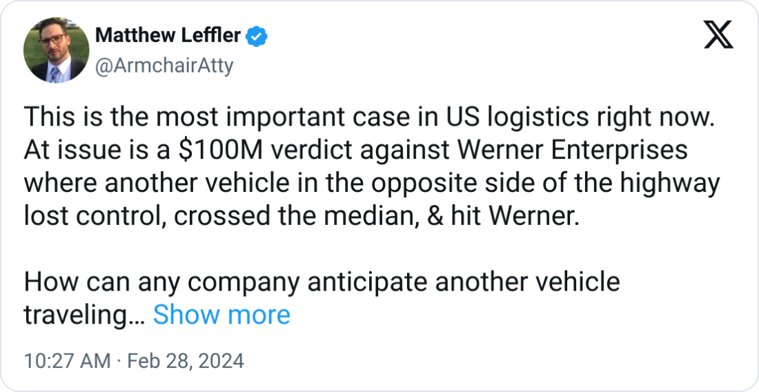Open Matthew Leffler's profile photo
Screen dimensions: 759x392
coord(55,50)
